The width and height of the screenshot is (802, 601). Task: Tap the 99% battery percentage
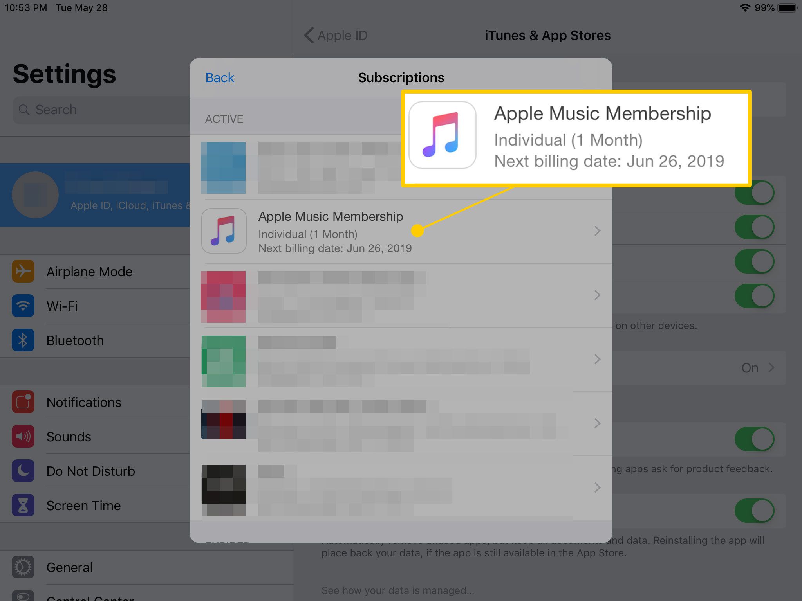click(764, 8)
